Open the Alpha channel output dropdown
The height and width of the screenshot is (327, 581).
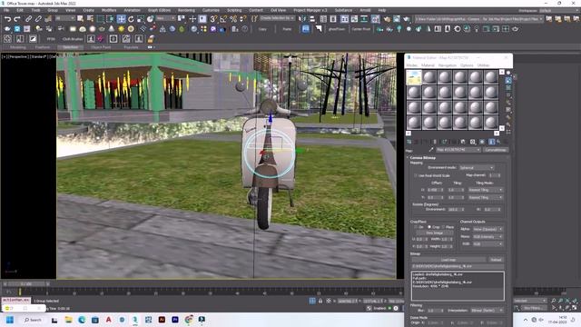pos(487,229)
